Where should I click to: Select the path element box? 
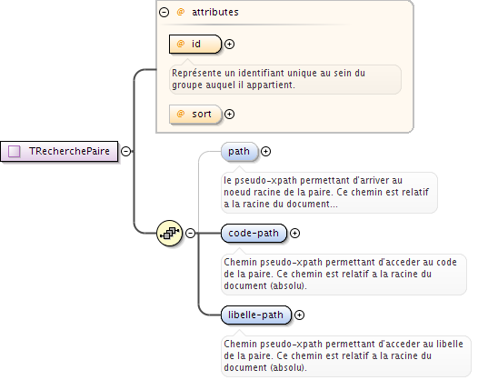point(240,152)
